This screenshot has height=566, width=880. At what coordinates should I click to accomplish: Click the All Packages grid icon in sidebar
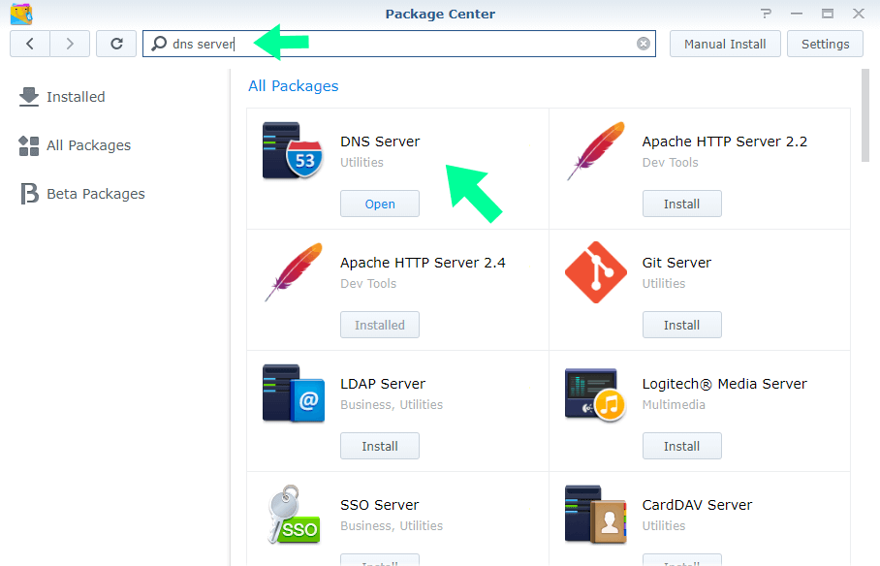[x=29, y=145]
